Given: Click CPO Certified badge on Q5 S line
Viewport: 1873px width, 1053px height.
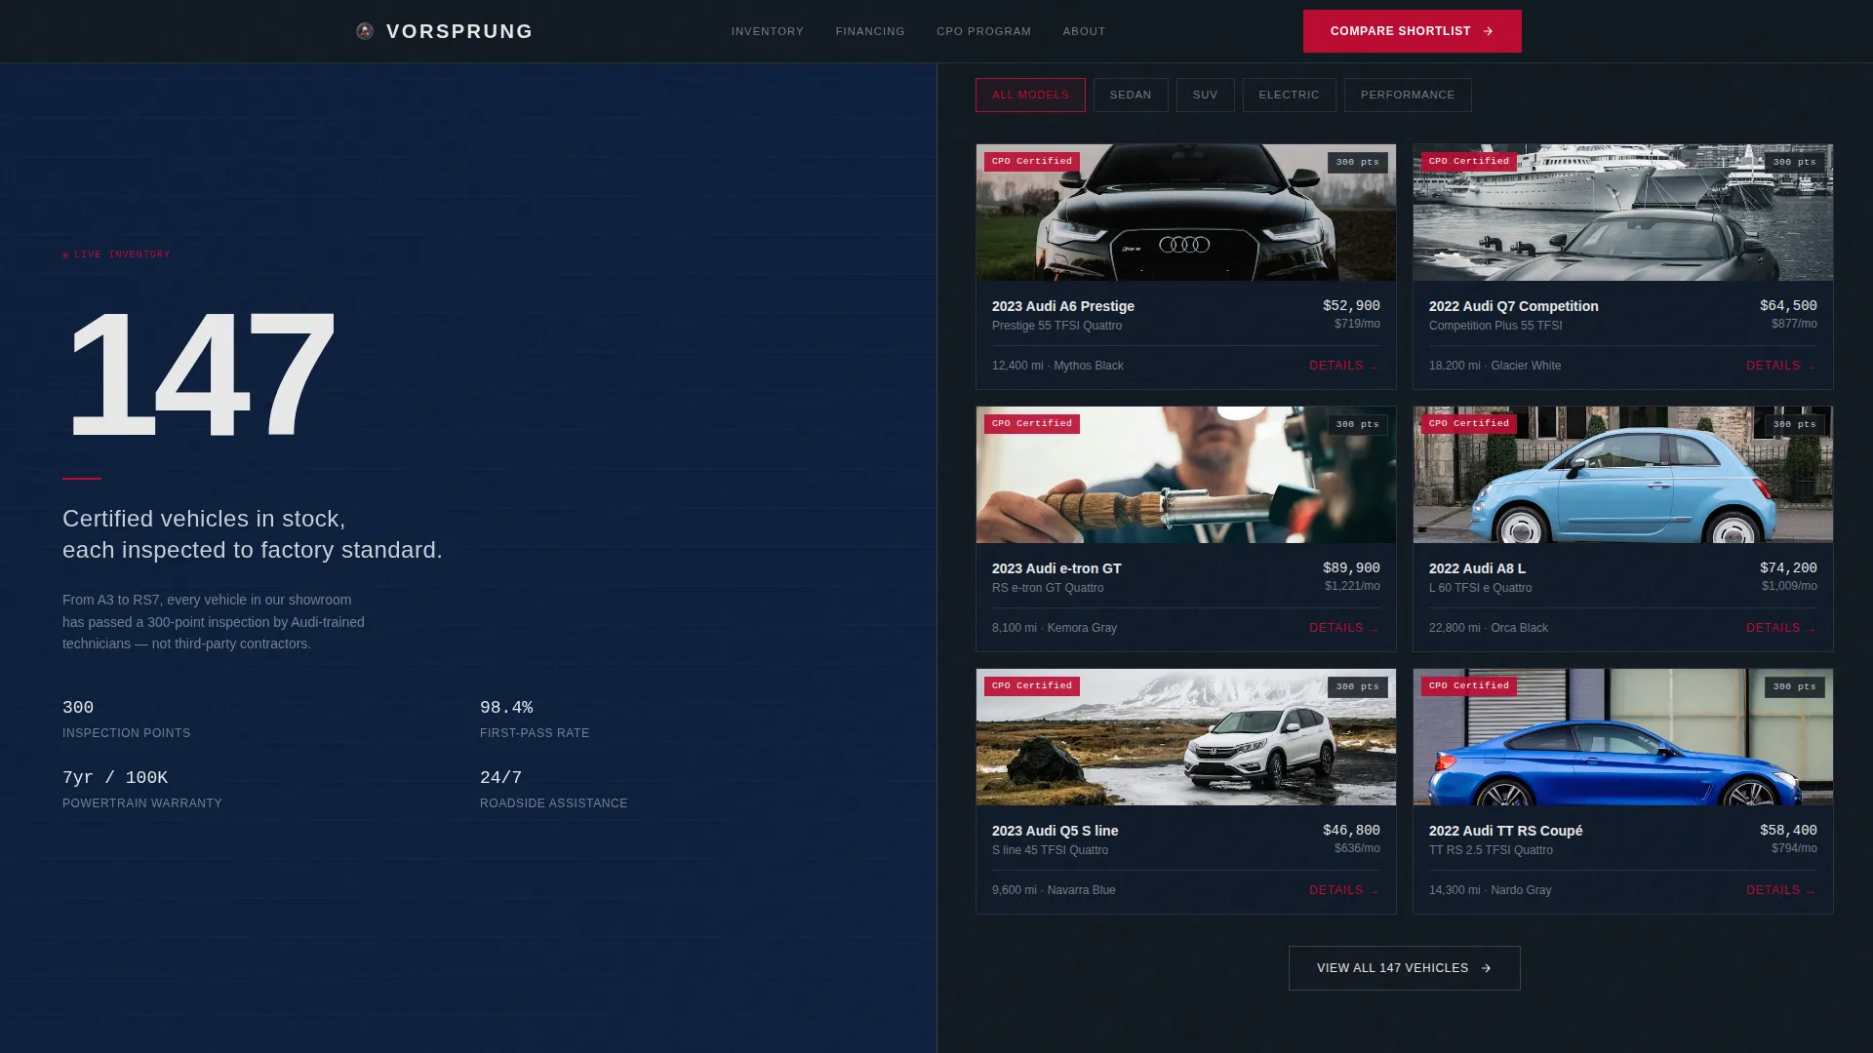Looking at the screenshot, I should [x=1032, y=686].
